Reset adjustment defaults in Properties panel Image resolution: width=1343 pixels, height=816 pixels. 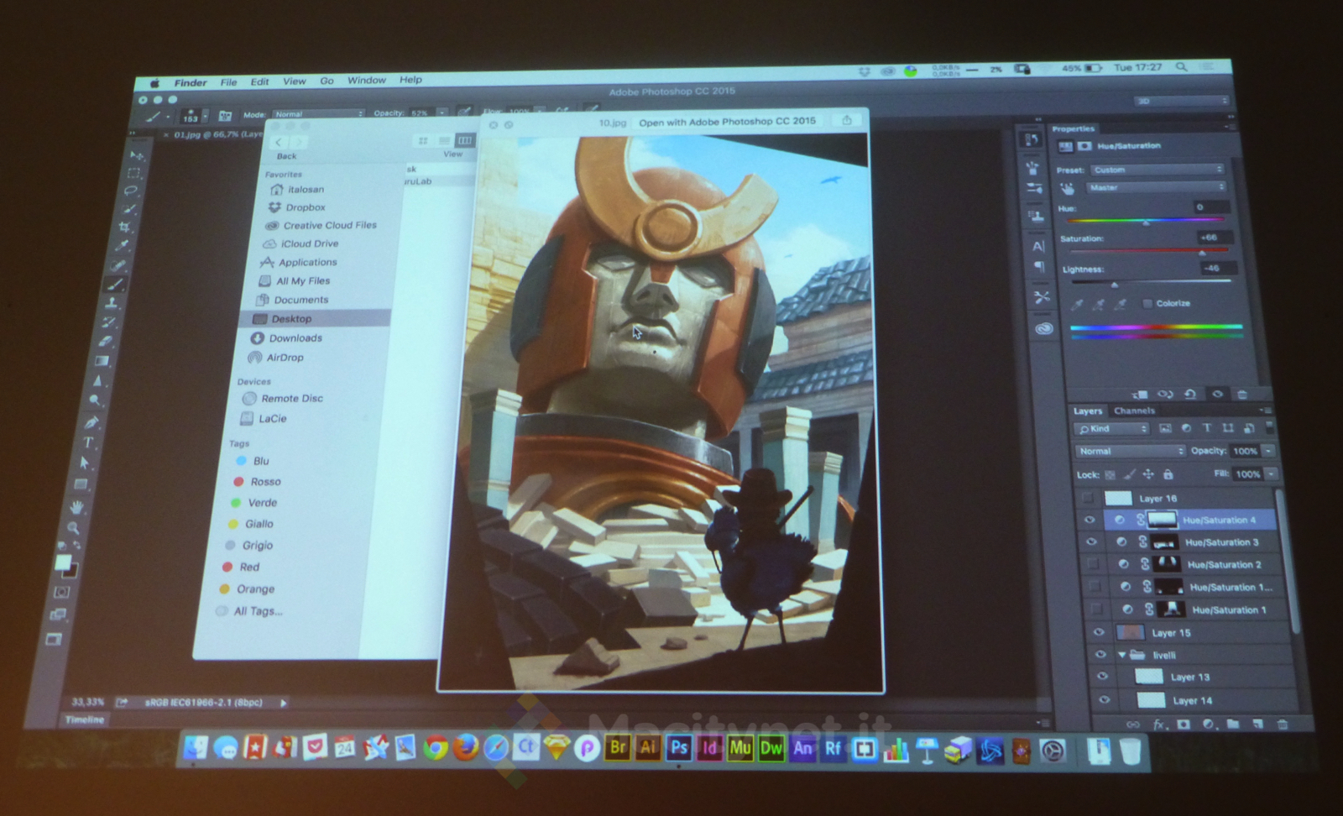[1190, 394]
